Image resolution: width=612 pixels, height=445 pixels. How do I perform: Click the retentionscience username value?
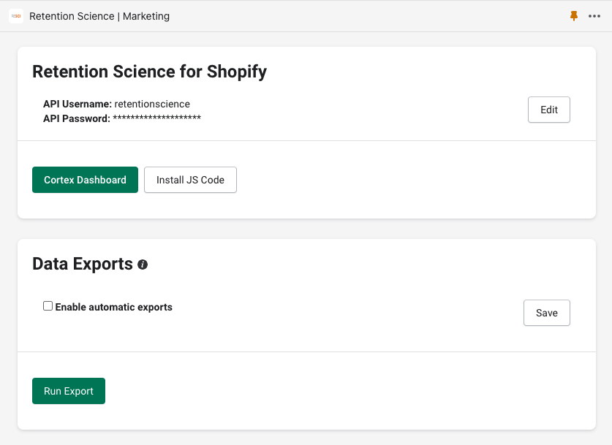point(152,104)
